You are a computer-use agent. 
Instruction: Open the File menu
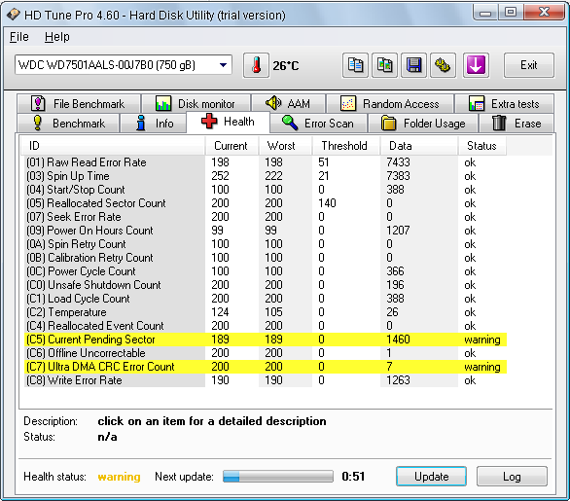click(x=18, y=37)
